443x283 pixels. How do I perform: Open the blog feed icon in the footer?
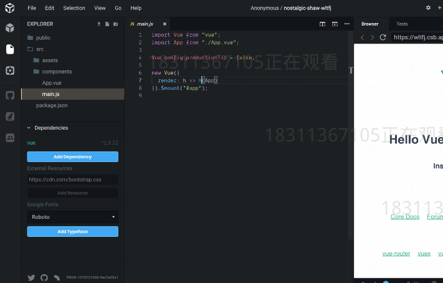pyautogui.click(x=57, y=277)
